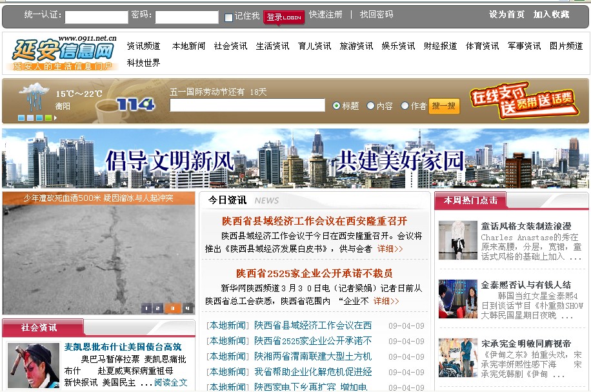Viewport: 591px width, 392px height.
Task: Click the 在线支付送话费 promo banner
Action: tap(524, 100)
